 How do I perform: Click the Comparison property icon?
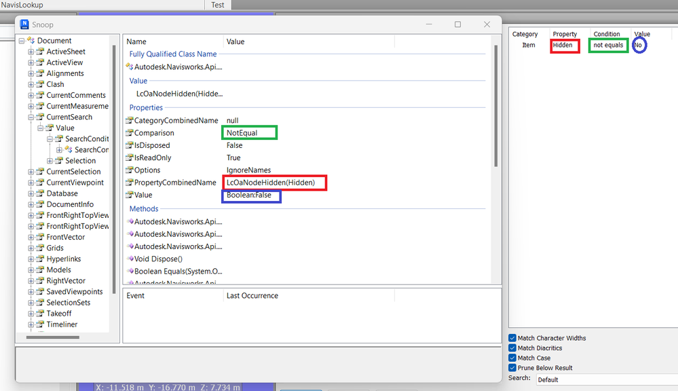[x=129, y=133]
